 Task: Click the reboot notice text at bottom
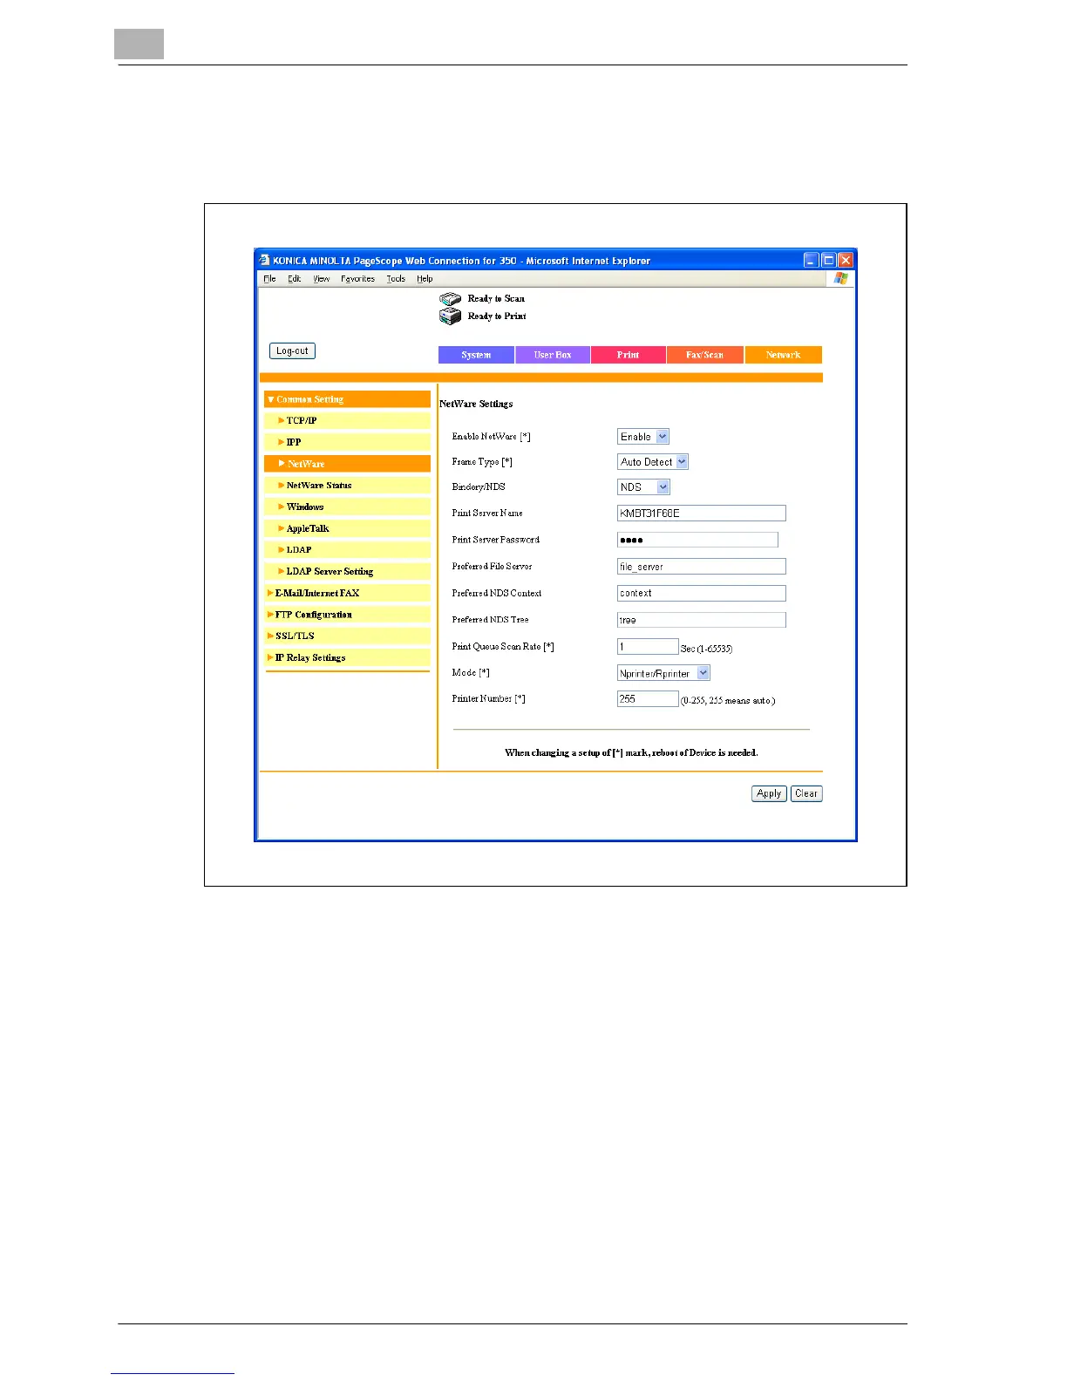pos(631,752)
